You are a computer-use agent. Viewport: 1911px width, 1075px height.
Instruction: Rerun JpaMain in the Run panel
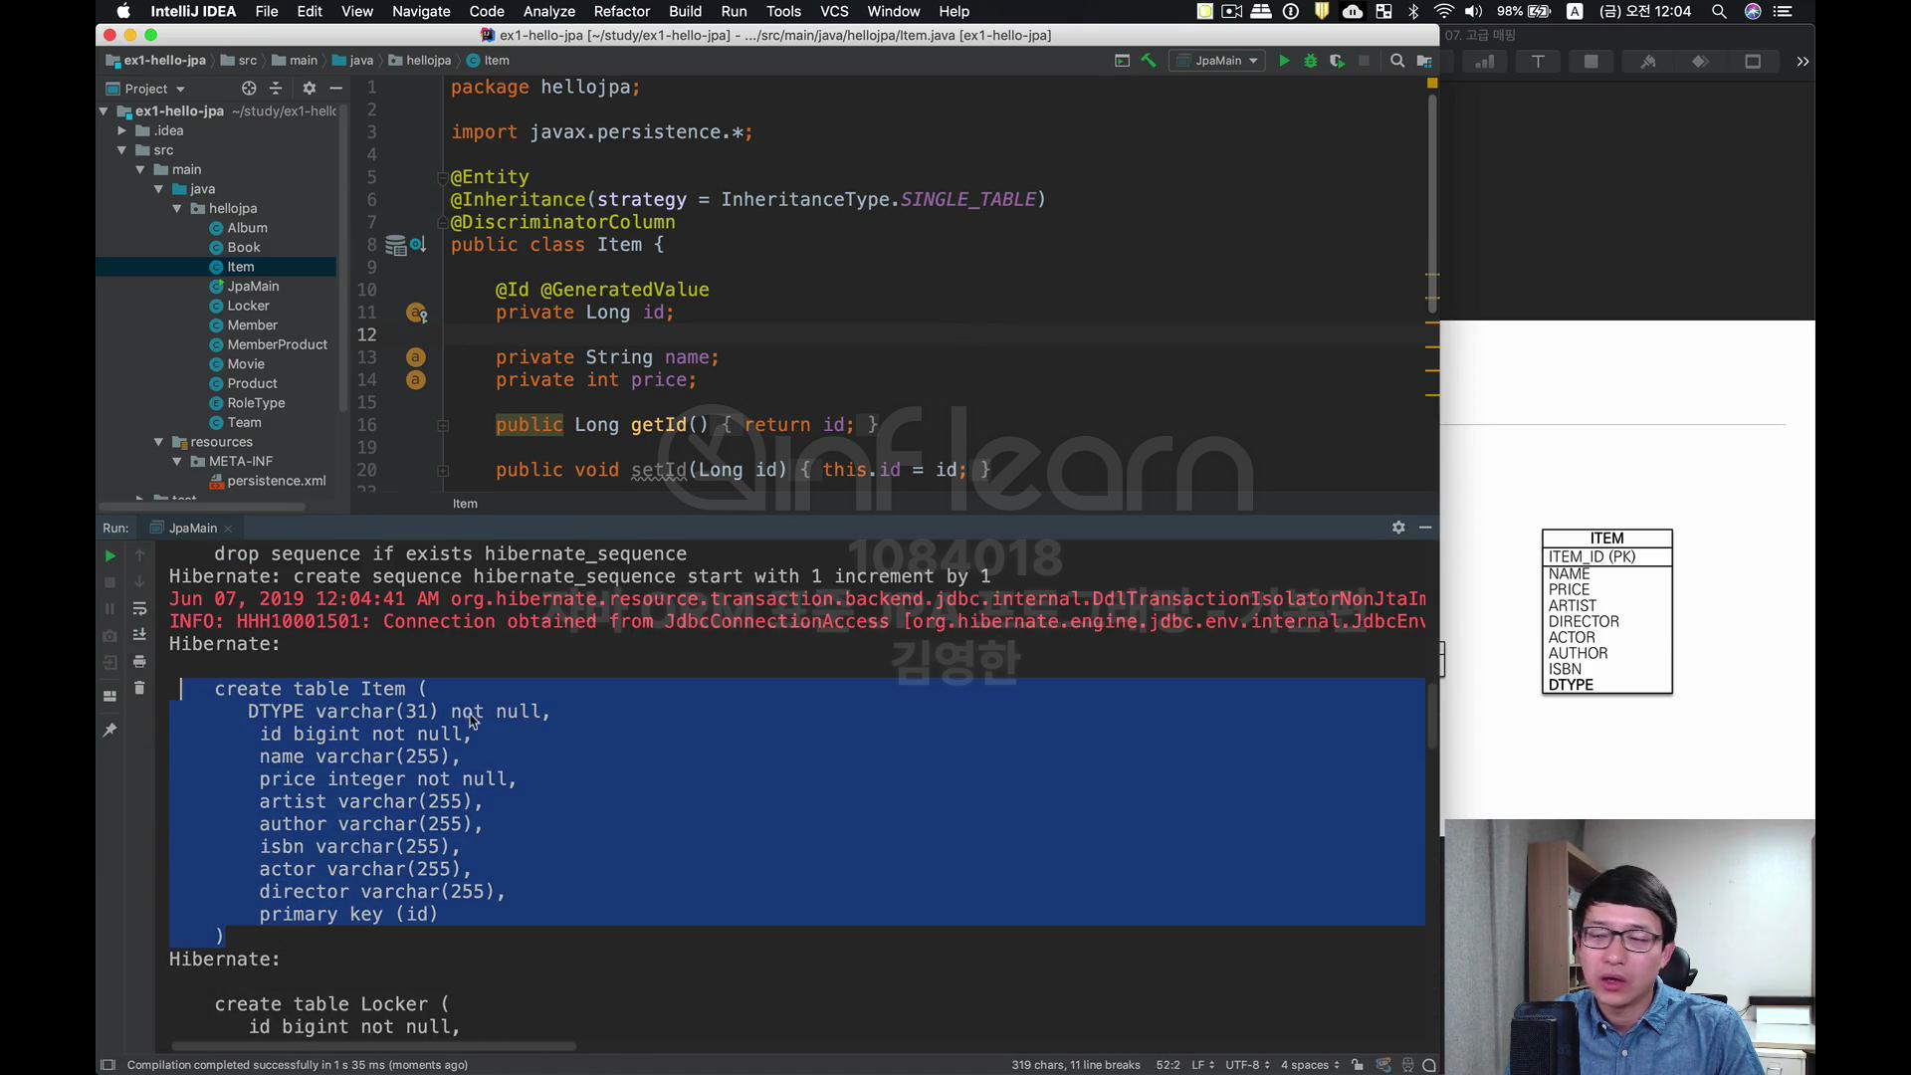tap(110, 556)
